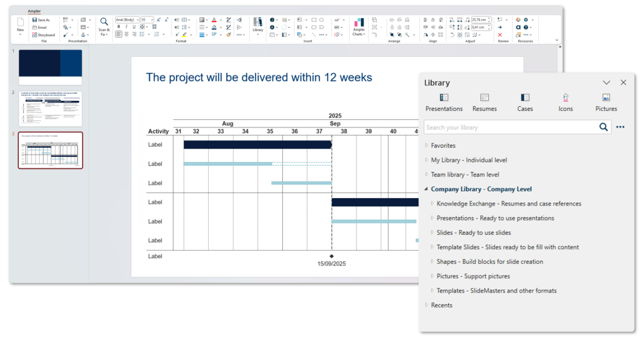Click the red X icon in Review group

click(500, 35)
